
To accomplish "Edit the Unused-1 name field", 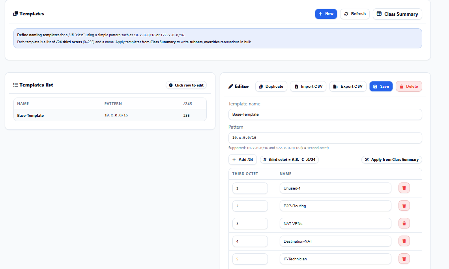I will (335, 188).
